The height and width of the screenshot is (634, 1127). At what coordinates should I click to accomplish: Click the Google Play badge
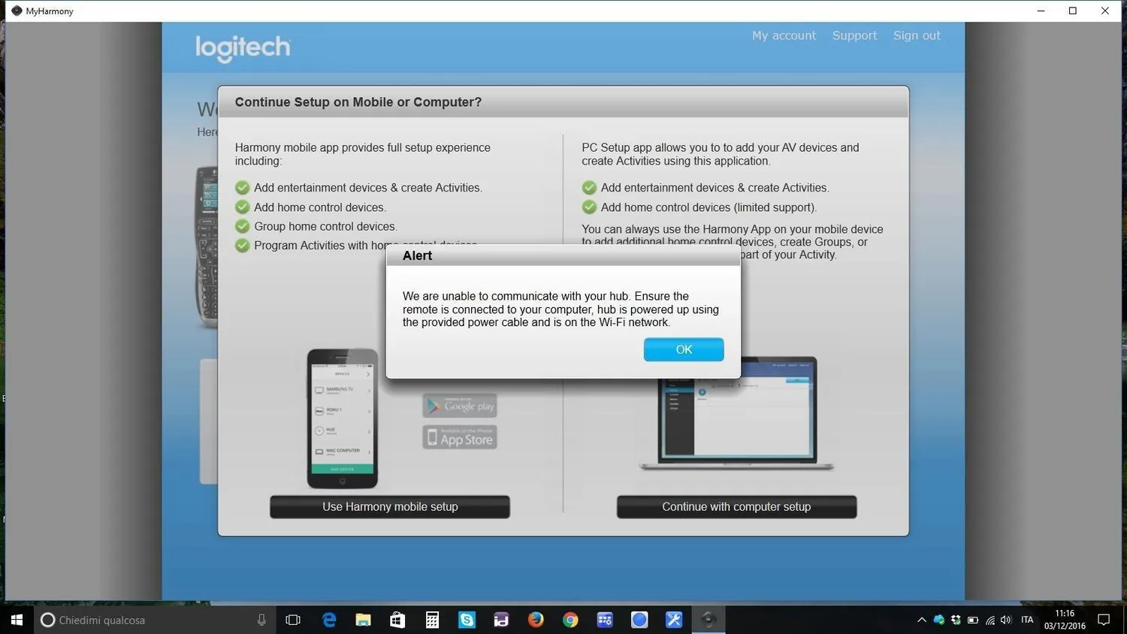click(x=460, y=406)
